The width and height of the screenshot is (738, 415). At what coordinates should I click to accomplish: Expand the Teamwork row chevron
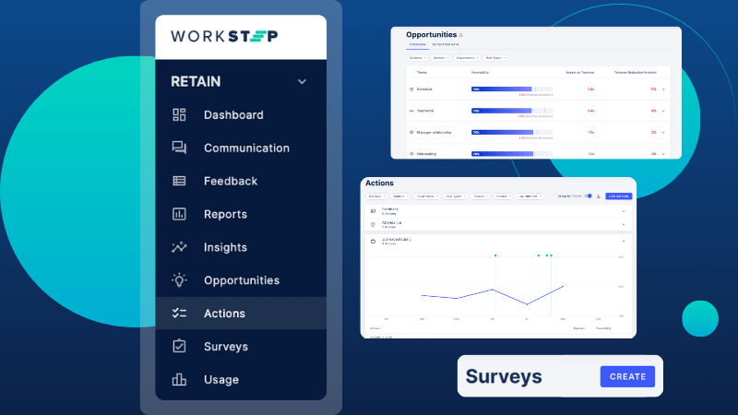663,111
